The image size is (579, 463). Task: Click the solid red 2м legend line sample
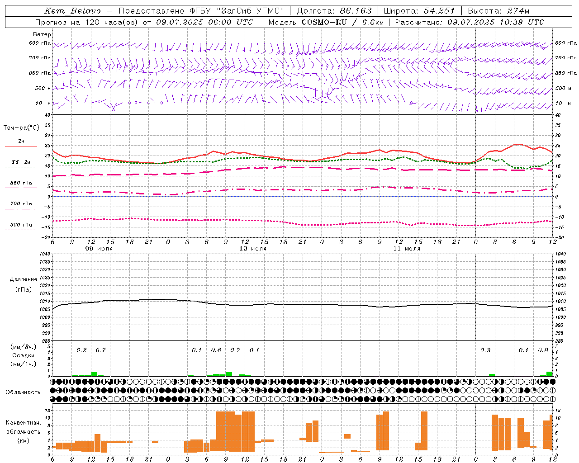tap(21, 146)
